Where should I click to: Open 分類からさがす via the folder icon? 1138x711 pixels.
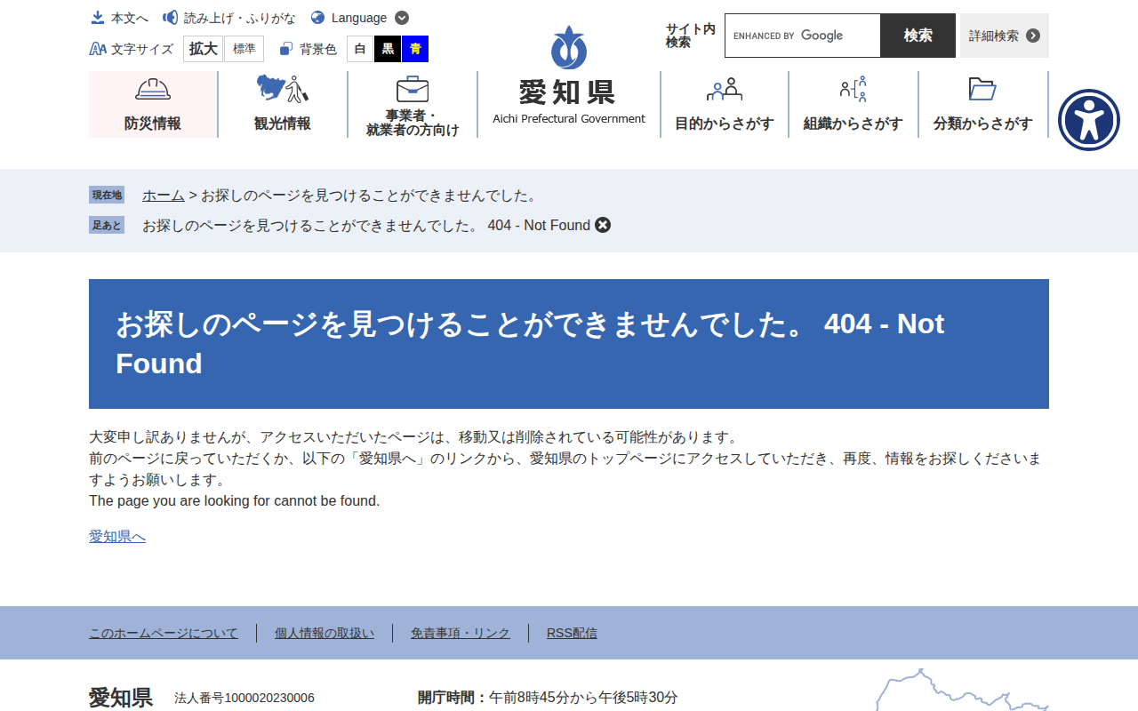click(x=982, y=89)
